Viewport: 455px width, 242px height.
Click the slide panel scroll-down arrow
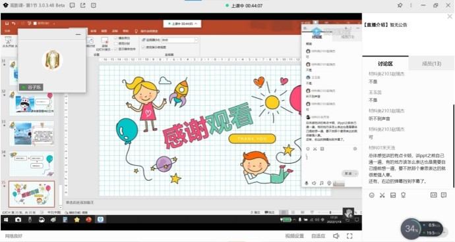(x=61, y=207)
